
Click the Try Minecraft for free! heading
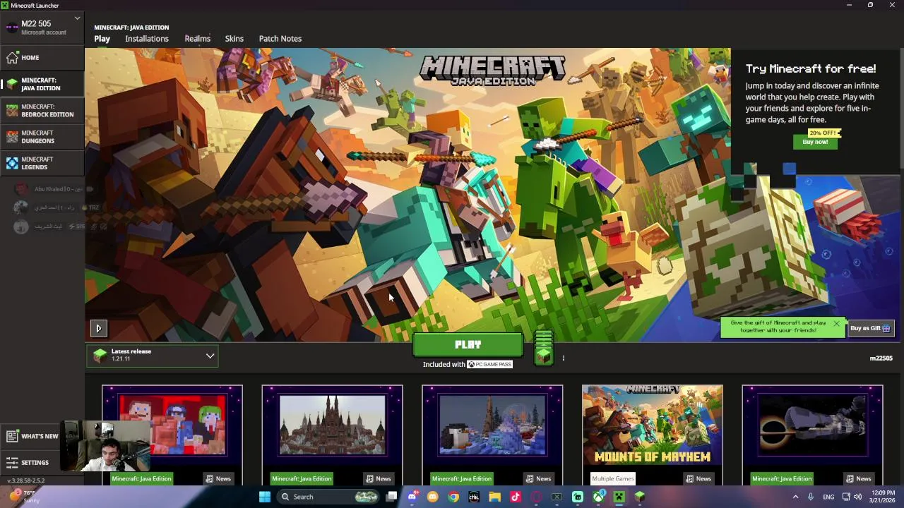(811, 68)
